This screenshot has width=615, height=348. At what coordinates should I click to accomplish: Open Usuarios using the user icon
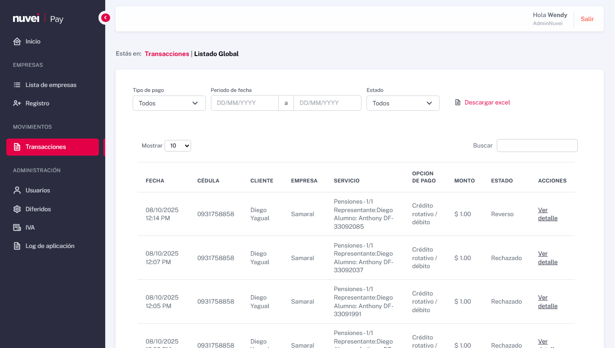click(17, 190)
